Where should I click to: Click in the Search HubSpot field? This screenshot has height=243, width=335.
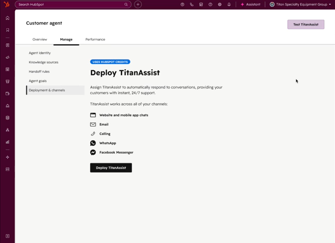point(70,5)
